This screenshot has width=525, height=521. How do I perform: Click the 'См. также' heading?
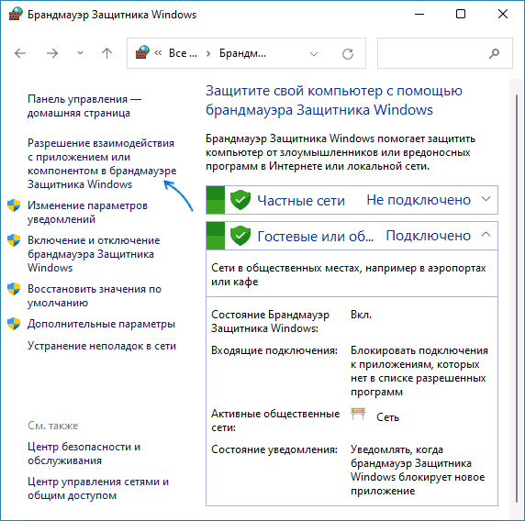click(x=52, y=426)
